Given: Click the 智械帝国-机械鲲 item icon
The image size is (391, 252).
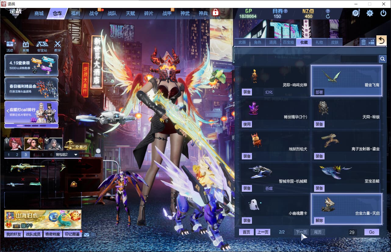Looking at the screenshot, I should tap(260, 172).
